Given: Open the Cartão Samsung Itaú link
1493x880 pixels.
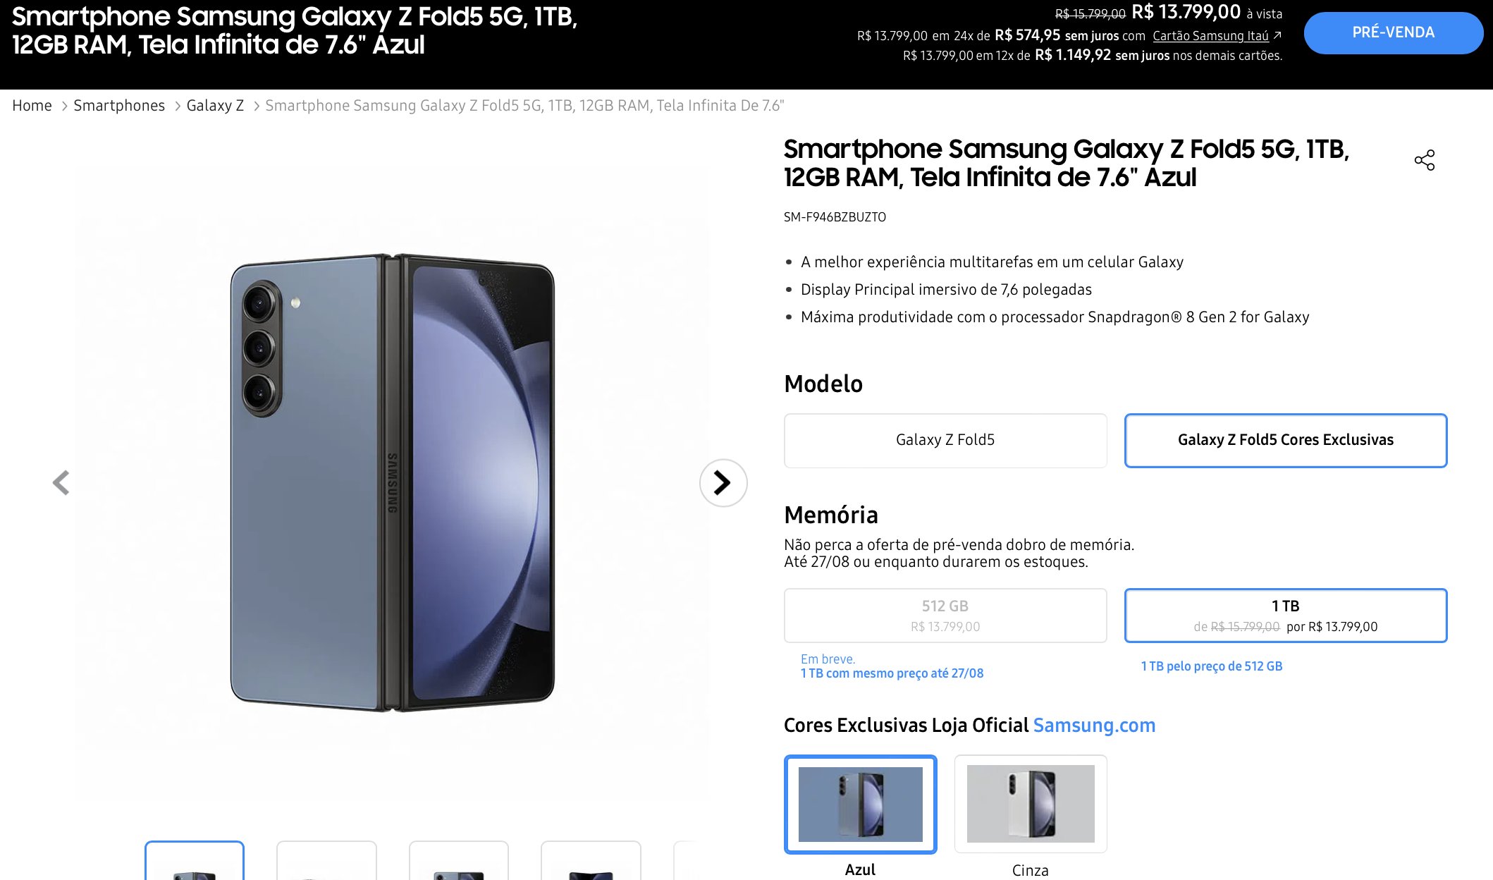Looking at the screenshot, I should 1210,36.
